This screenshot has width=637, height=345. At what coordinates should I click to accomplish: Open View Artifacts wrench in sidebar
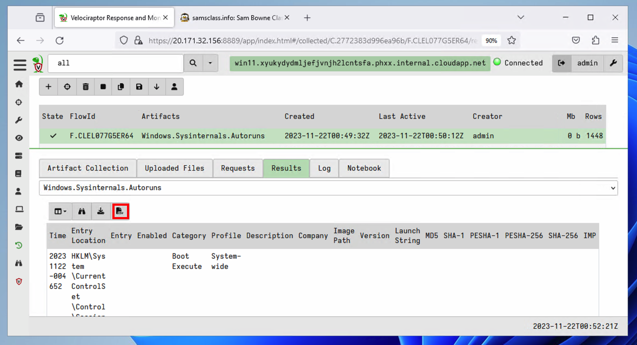19,120
